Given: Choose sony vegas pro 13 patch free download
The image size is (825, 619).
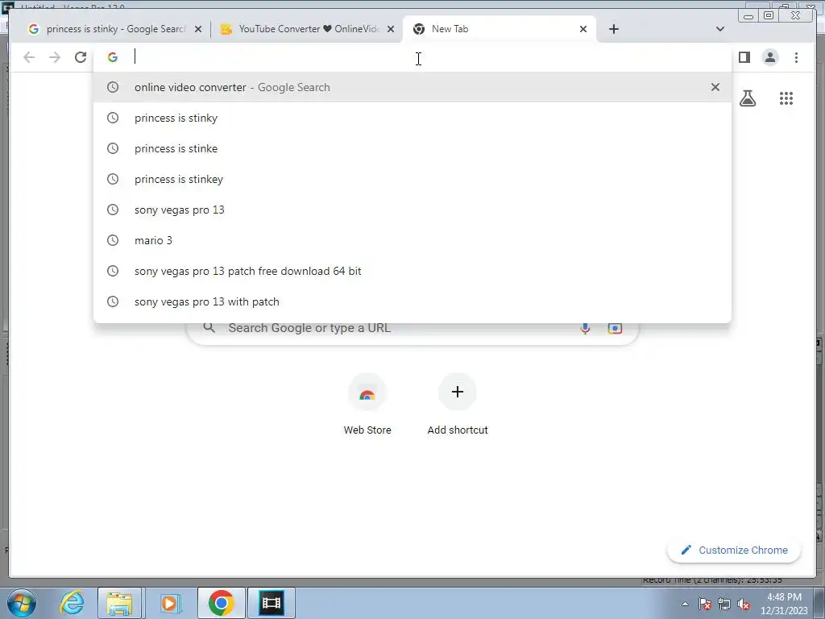Looking at the screenshot, I should click(412, 271).
